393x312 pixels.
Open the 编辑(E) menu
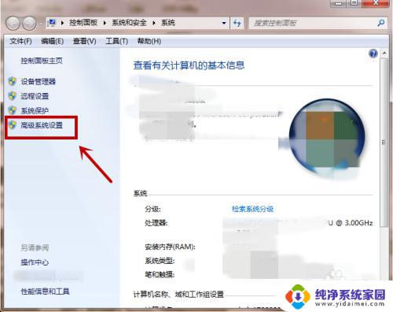tap(53, 41)
